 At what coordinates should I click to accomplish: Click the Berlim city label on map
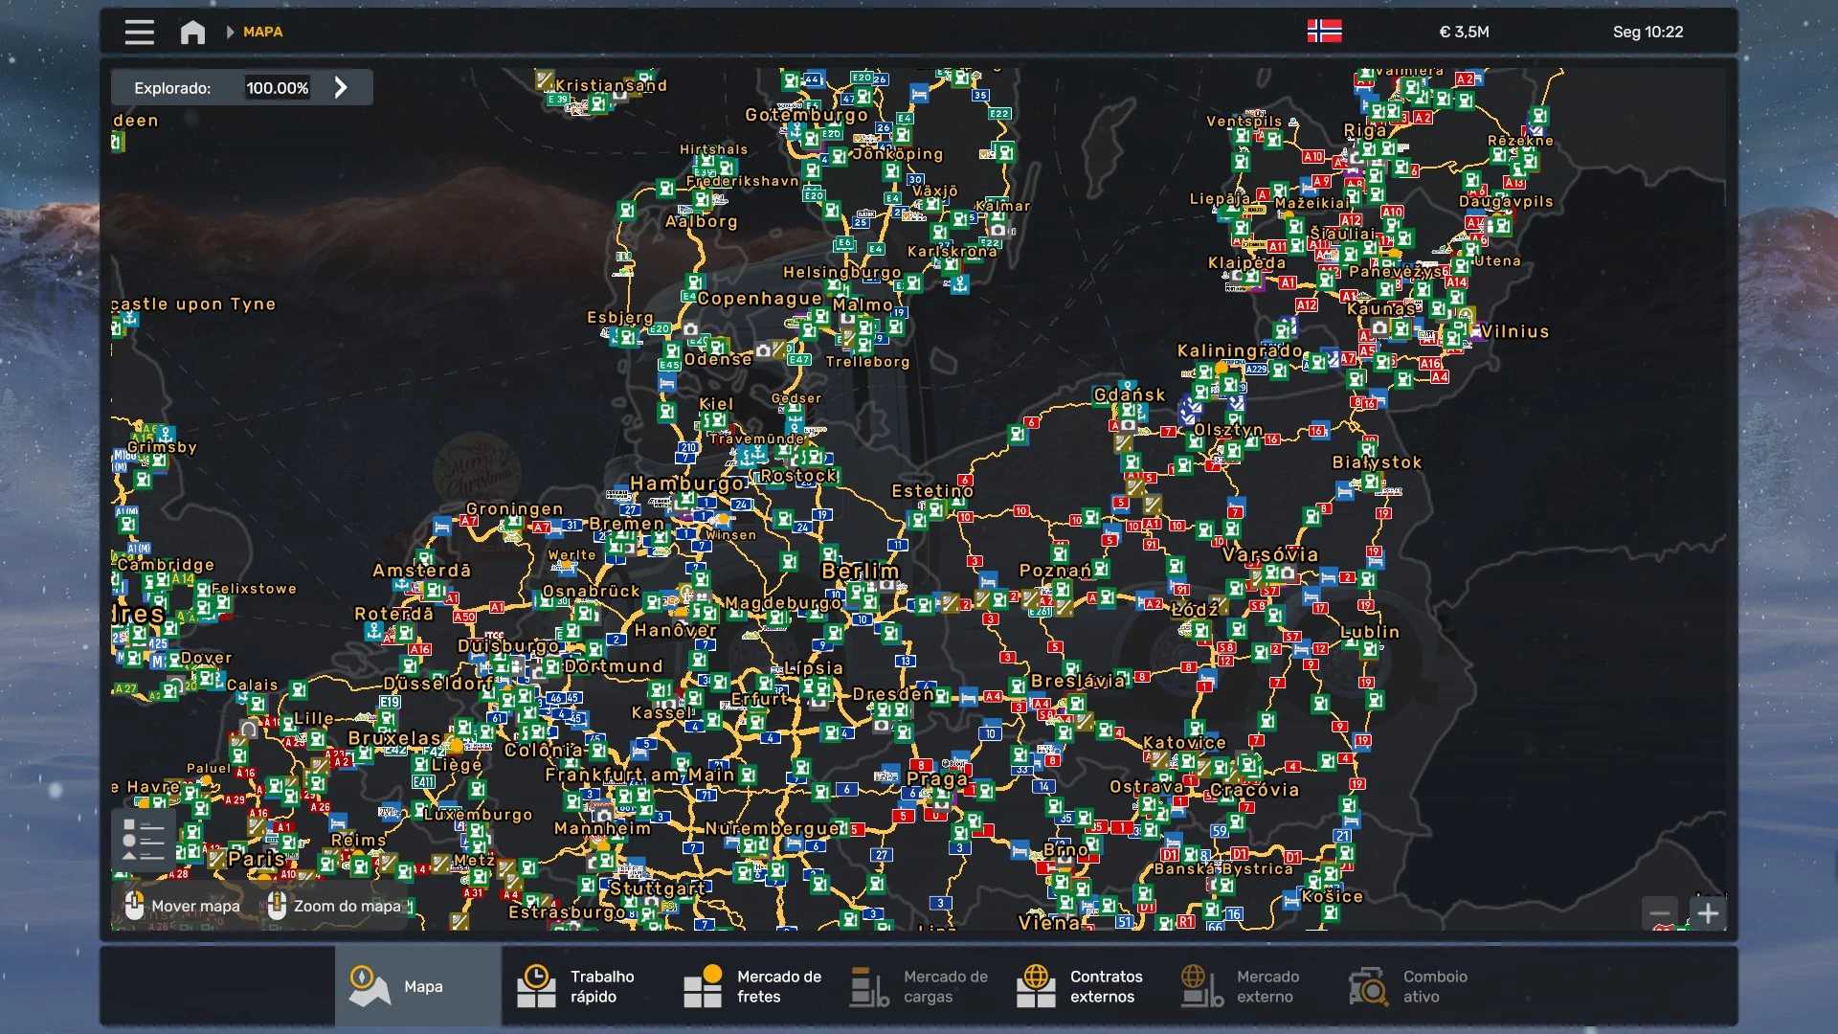[x=860, y=571]
